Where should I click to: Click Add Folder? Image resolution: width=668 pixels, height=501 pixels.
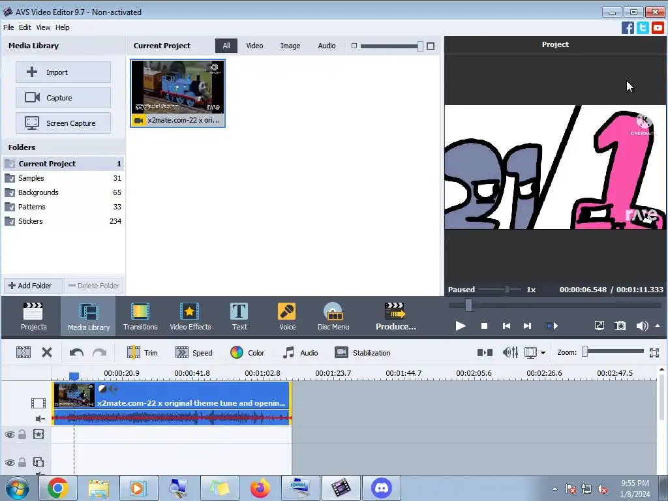[33, 286]
